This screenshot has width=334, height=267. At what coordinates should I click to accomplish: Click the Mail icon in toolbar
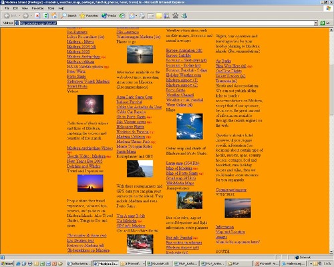(x=132, y=15)
